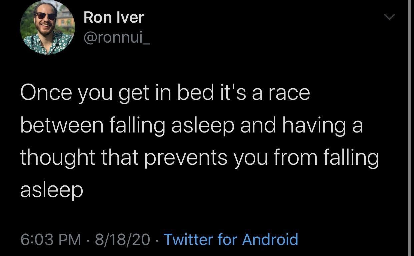Click the word "having" in the tweet

[x=314, y=126]
